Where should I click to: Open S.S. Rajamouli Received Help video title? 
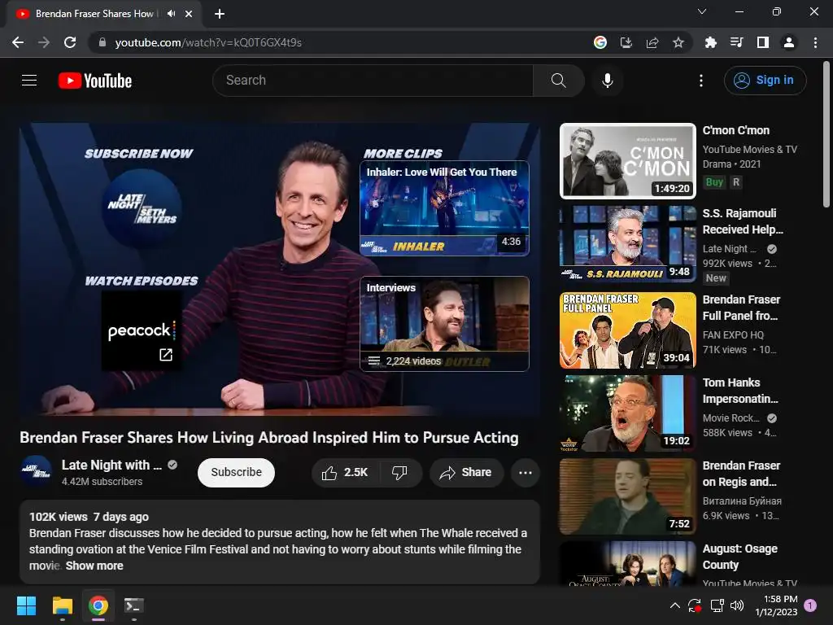[743, 221]
